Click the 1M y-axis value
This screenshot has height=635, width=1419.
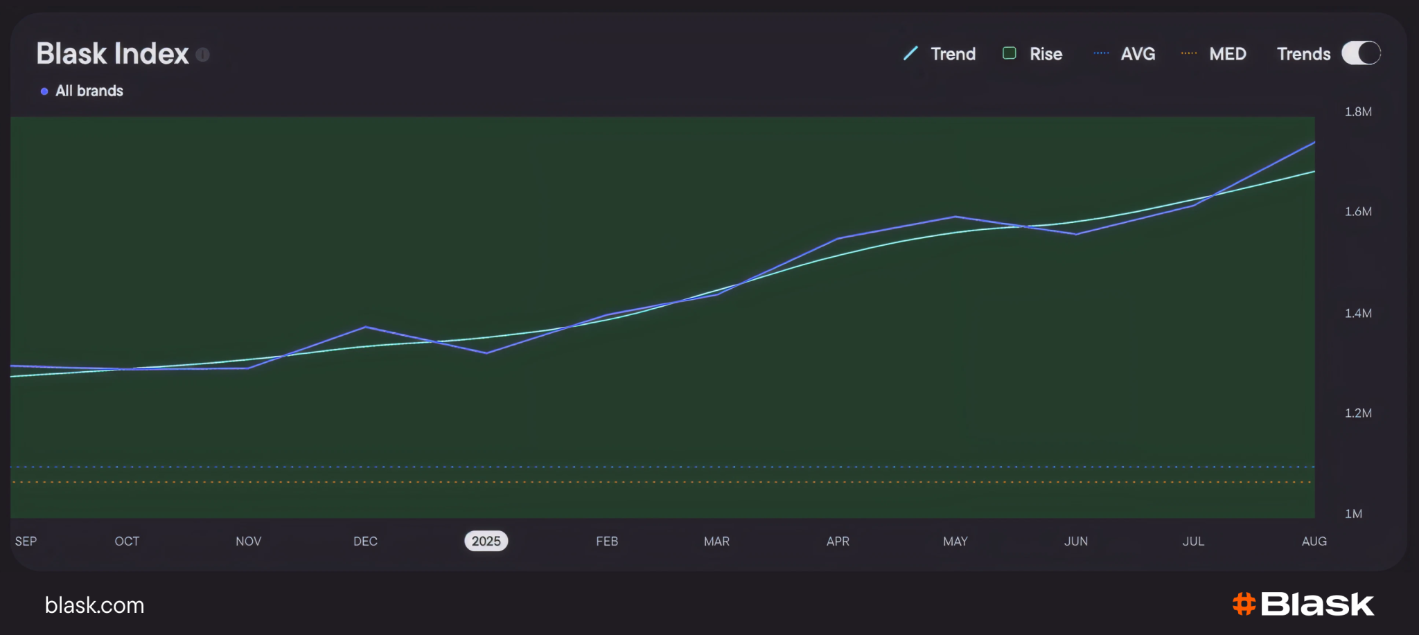coord(1353,514)
